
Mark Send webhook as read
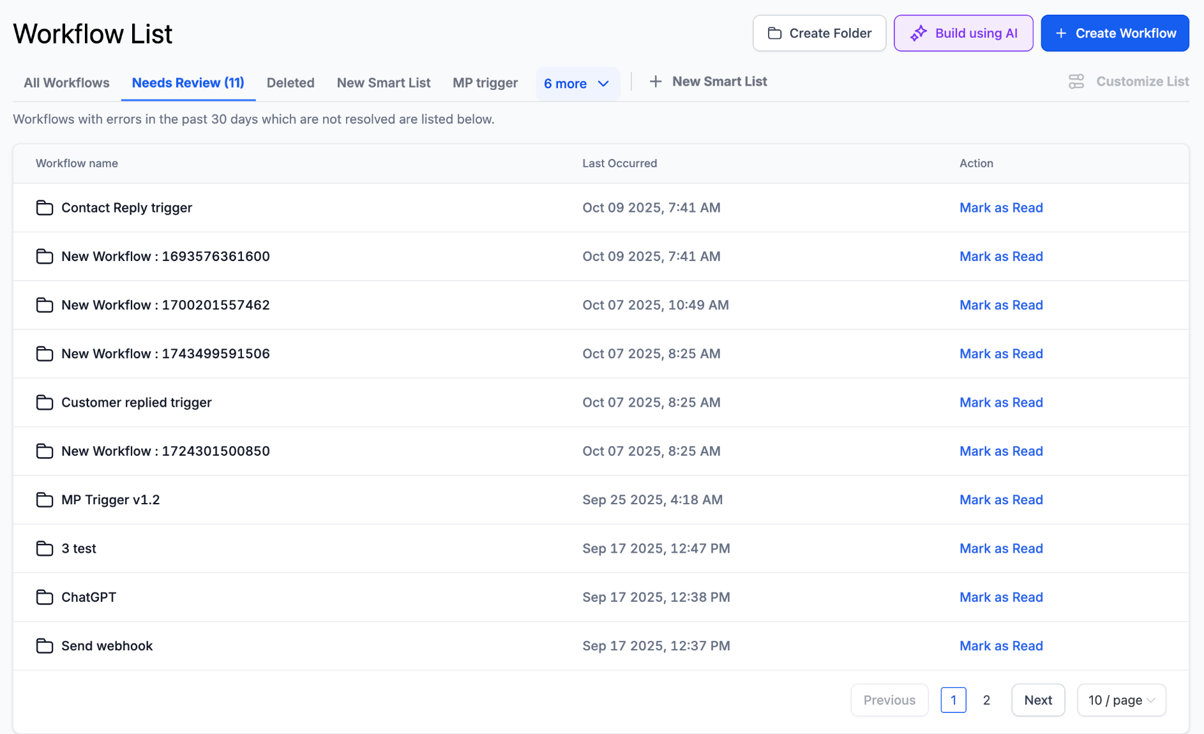[x=1001, y=646]
